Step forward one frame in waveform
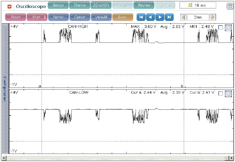 [x=160, y=17]
